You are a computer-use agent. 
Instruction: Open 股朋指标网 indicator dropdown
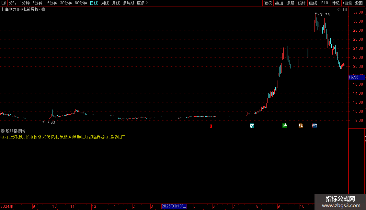(x=3, y=131)
